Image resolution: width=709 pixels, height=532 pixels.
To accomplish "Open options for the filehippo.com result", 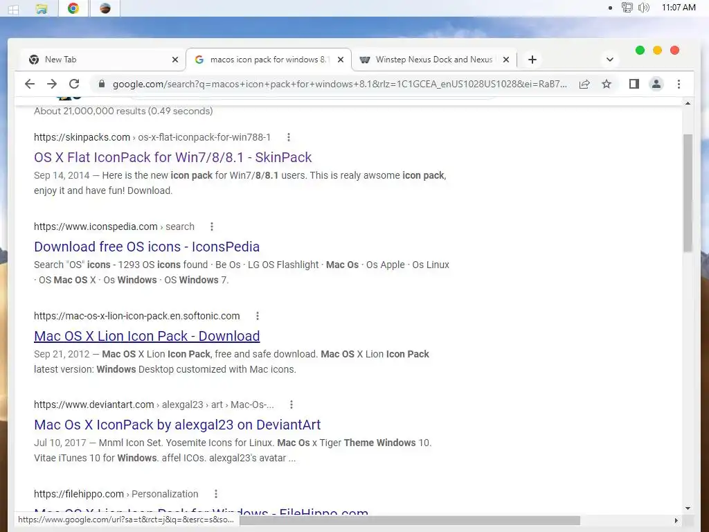I will click(216, 494).
